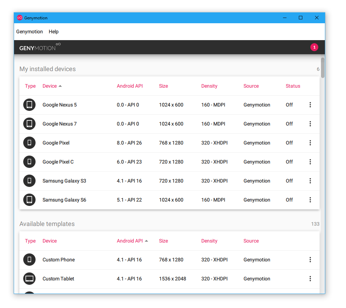Click the red notification badge showing 1
Image resolution: width=346 pixels, height=308 pixels.
pos(314,47)
